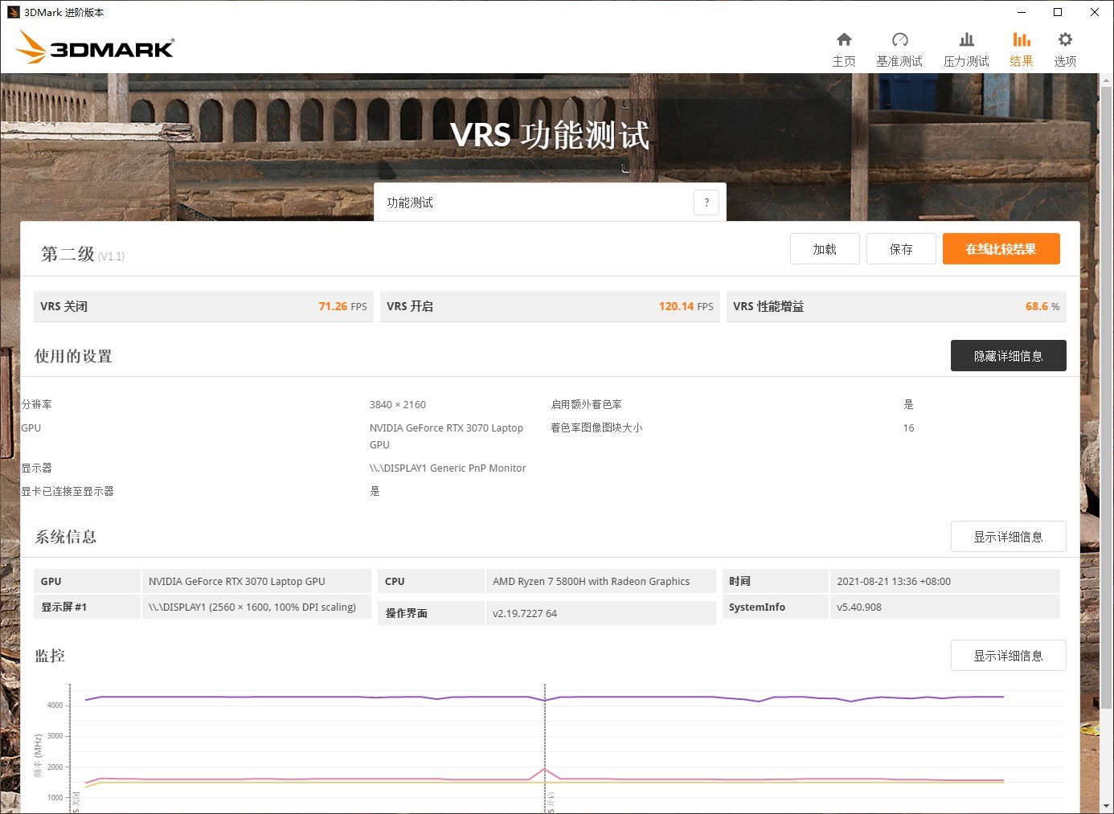Screen dimensions: 1114x814
Task: Click the 结果 tab label
Action: pyautogui.click(x=1022, y=61)
